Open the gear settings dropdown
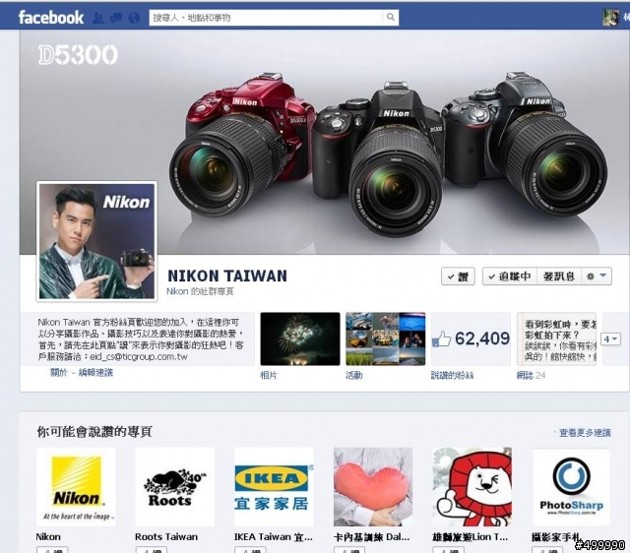The width and height of the screenshot is (630, 553). (597, 276)
